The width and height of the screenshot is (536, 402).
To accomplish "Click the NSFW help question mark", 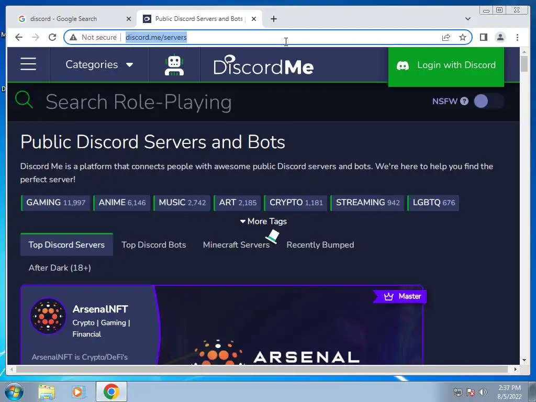I will pyautogui.click(x=464, y=101).
